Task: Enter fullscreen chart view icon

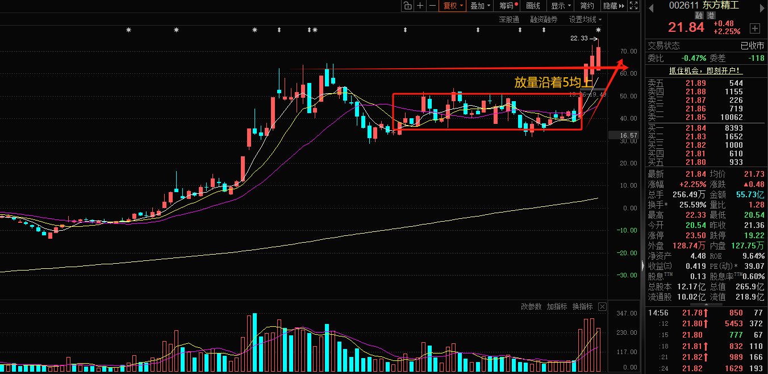Action: (635, 6)
